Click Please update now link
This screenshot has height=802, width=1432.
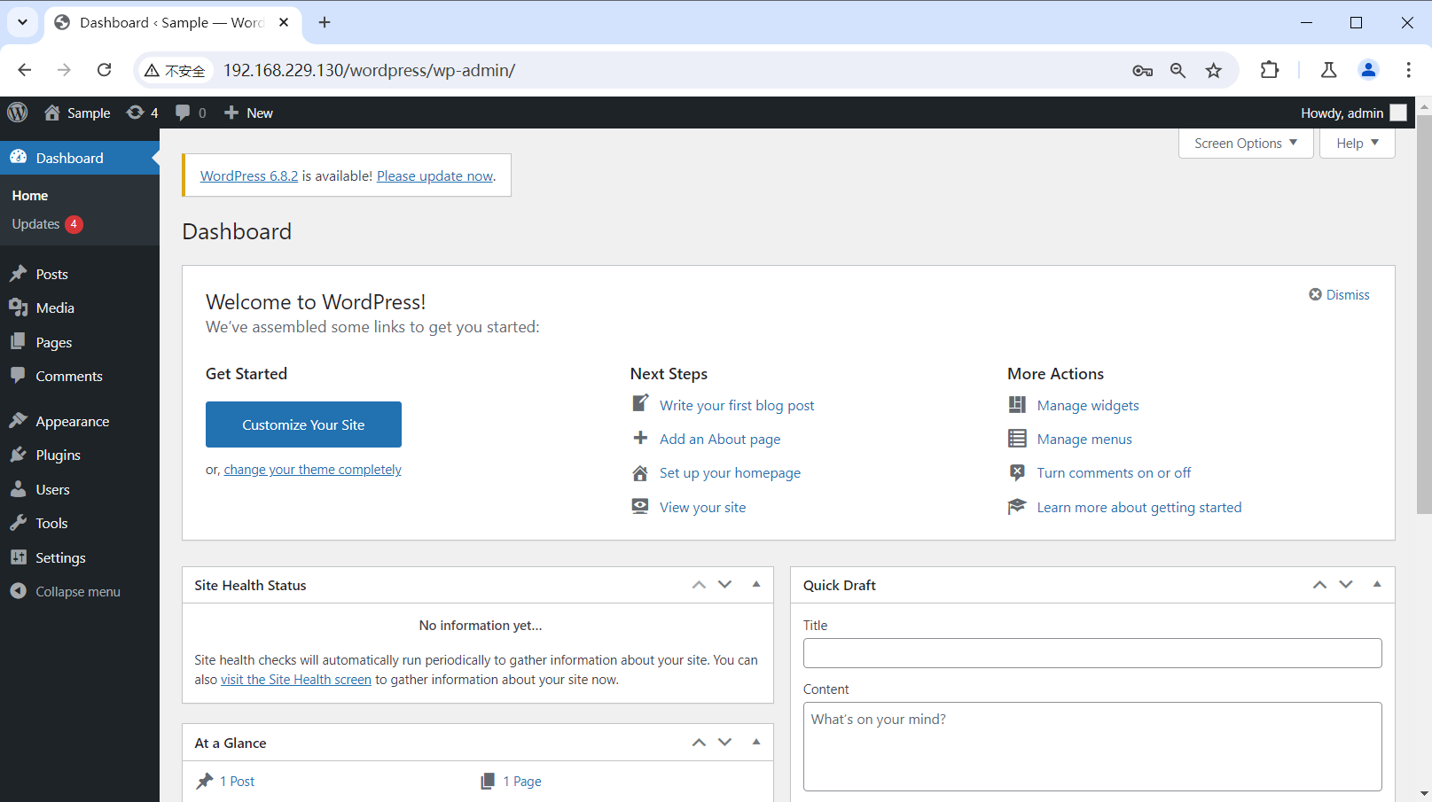[x=434, y=175]
